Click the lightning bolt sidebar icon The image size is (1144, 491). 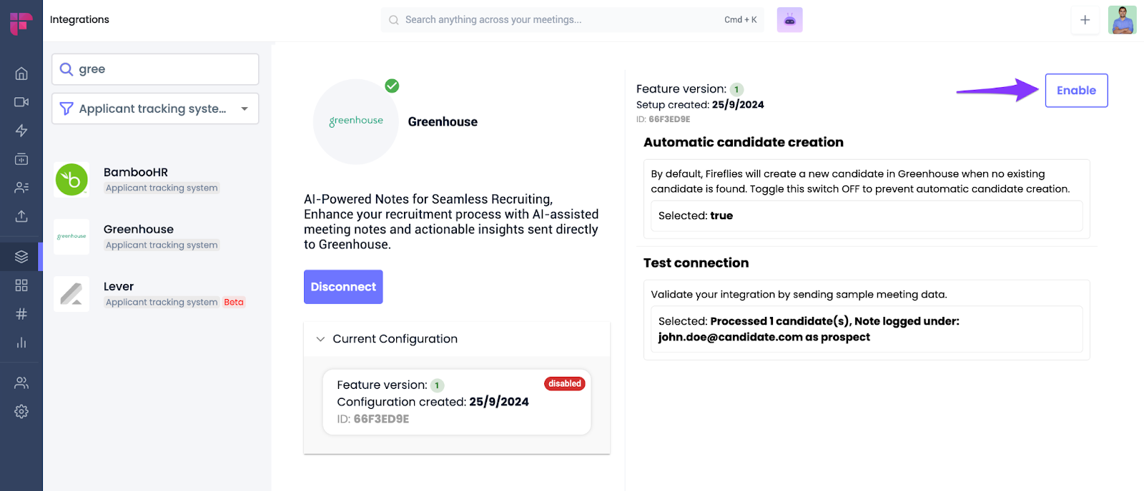[x=21, y=131]
